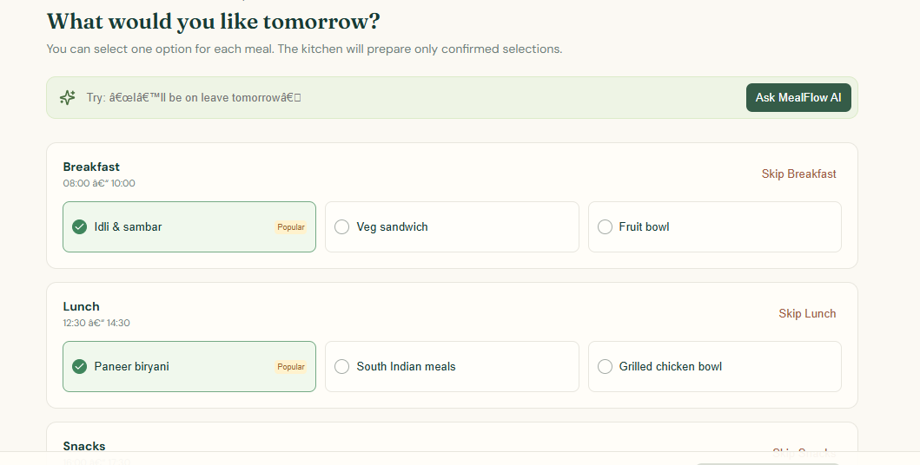
Task: Click the Lunch section heading
Action: (x=81, y=306)
